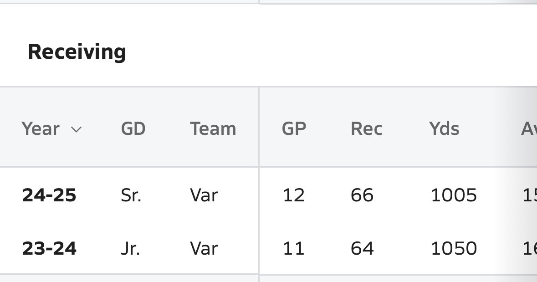Click the GD column header
The height and width of the screenshot is (282, 537).
coord(133,129)
